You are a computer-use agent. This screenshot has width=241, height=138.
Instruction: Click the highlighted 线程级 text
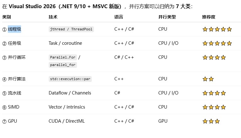14,29
